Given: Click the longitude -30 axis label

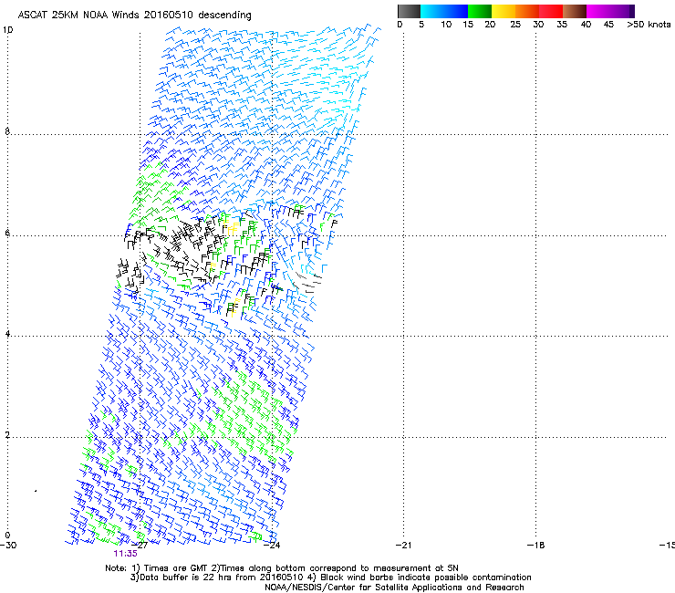Looking at the screenshot, I should (x=8, y=545).
